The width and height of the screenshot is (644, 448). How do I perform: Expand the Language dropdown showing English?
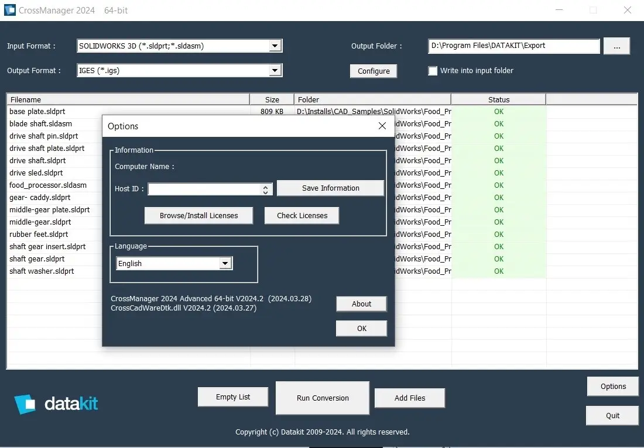click(x=225, y=263)
